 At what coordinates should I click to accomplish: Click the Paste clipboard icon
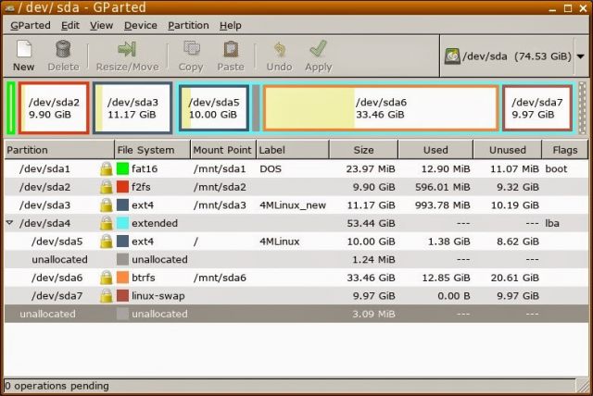(x=231, y=49)
